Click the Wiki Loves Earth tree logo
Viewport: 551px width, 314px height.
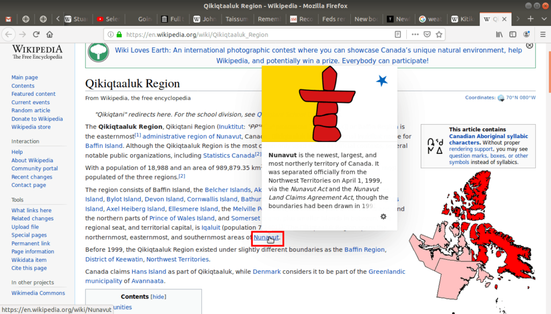[98, 52]
